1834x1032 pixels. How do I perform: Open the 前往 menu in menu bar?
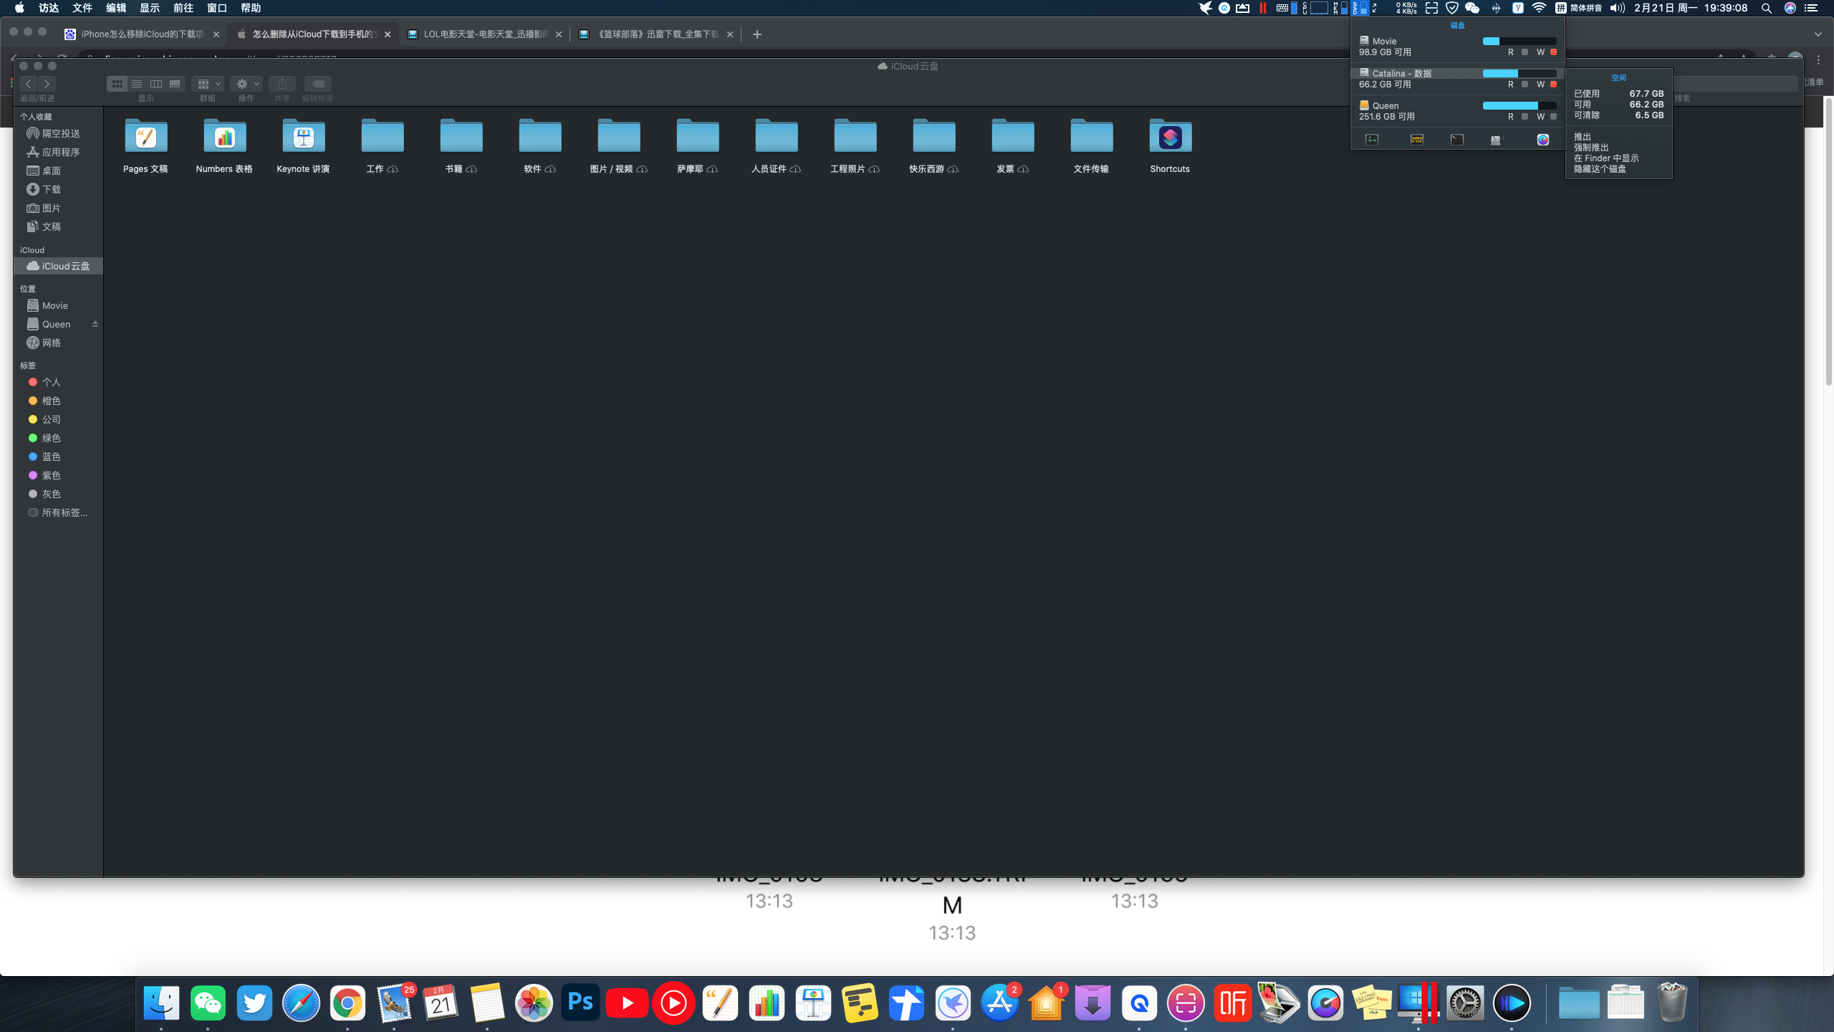coord(183,8)
